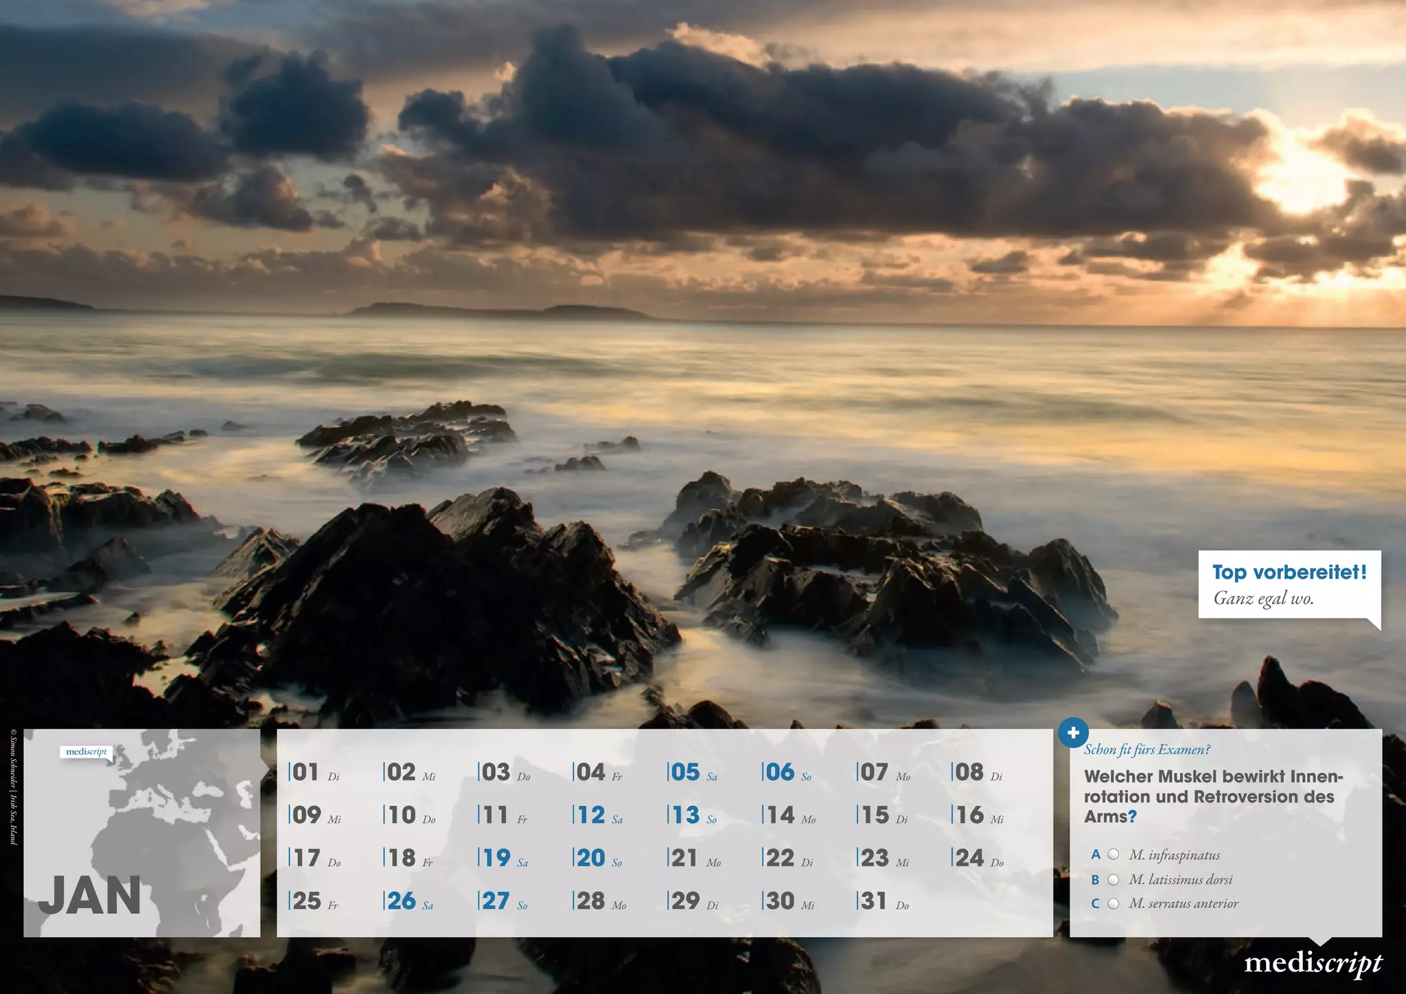Image resolution: width=1406 pixels, height=994 pixels.
Task: Click the Top vorbereitet! speech bubble
Action: (x=1289, y=584)
